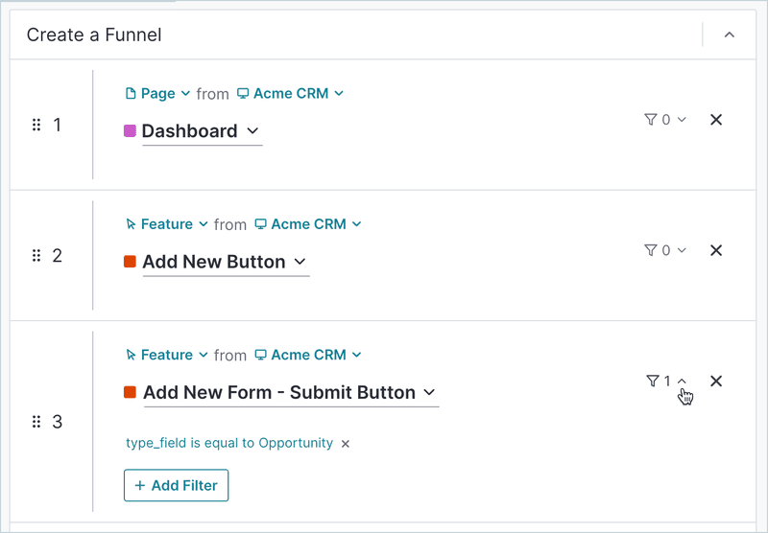Open filter funnel icon on step 1
This screenshot has width=768, height=533.
tap(664, 120)
